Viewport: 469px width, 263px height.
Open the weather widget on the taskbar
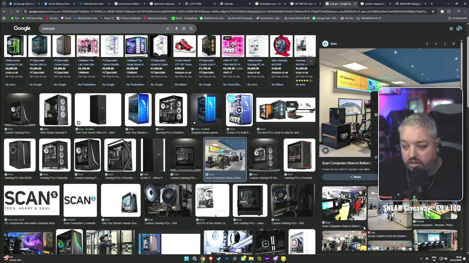(x=13, y=259)
